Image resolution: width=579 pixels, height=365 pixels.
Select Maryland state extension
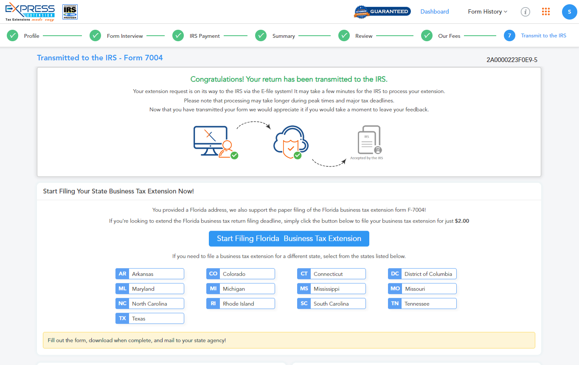click(150, 289)
